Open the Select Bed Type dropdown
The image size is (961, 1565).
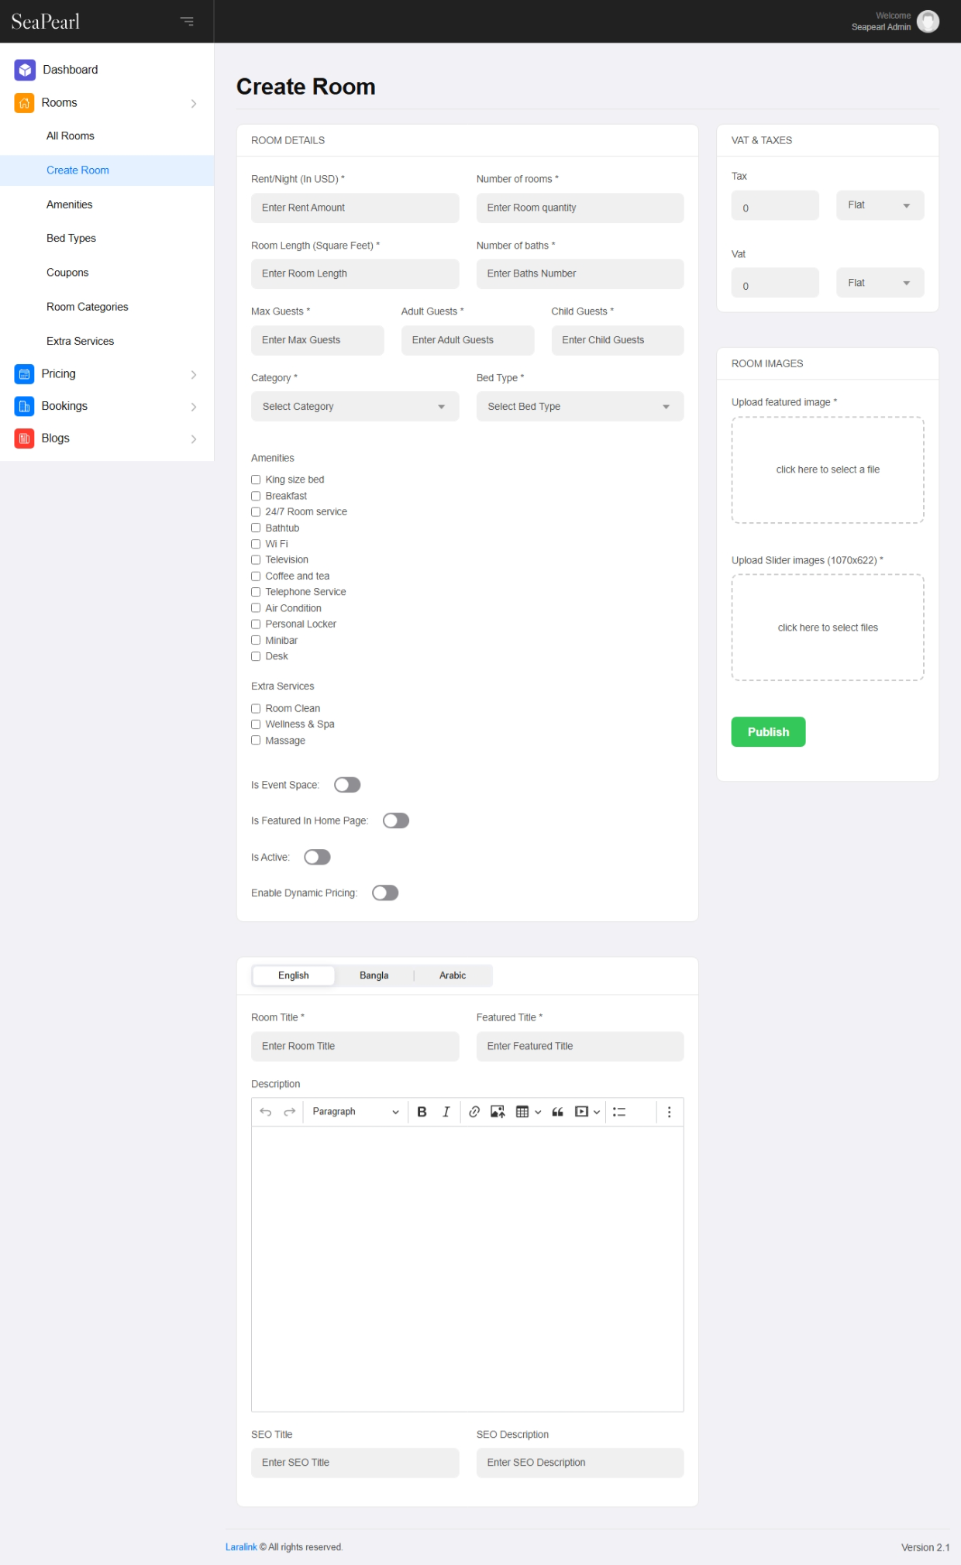click(579, 407)
